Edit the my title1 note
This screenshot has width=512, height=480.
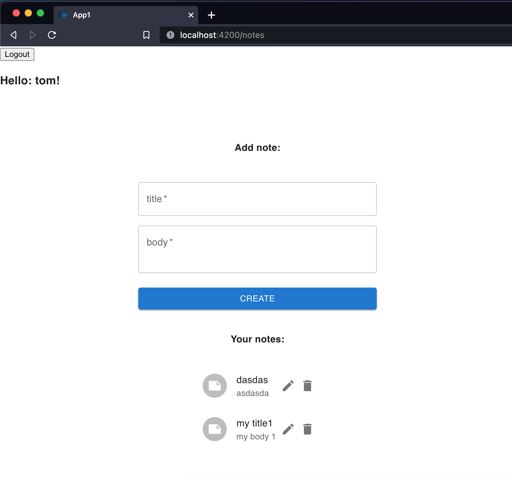[x=288, y=429]
